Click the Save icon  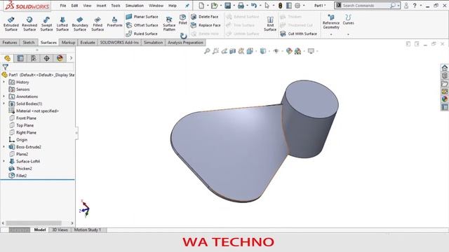227,6
